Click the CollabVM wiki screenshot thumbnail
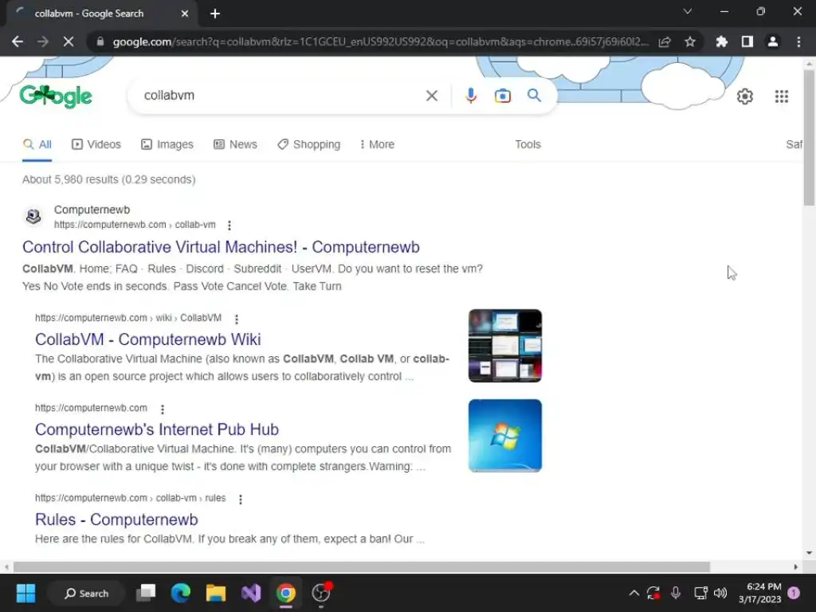816x612 pixels. [504, 346]
